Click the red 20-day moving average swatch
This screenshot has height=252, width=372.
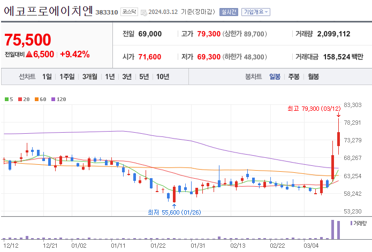[x=20, y=100]
